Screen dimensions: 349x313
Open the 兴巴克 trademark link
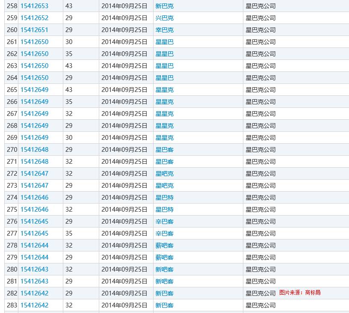(165, 18)
